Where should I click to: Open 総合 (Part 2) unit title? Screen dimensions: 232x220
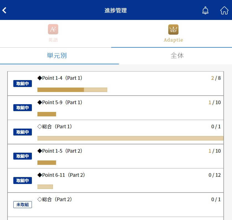[55, 199]
